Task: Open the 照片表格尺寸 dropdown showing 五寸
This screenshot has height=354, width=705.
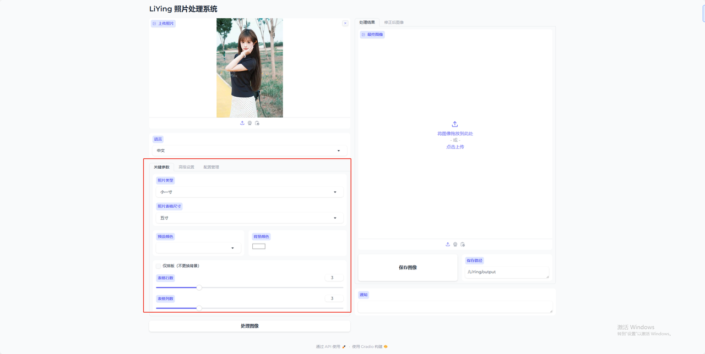Action: pyautogui.click(x=249, y=218)
